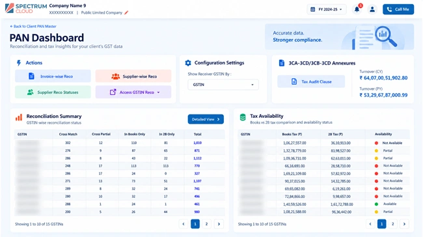This screenshot has width=423, height=237.
Task: Open the user profile icon
Action: coord(372,9)
